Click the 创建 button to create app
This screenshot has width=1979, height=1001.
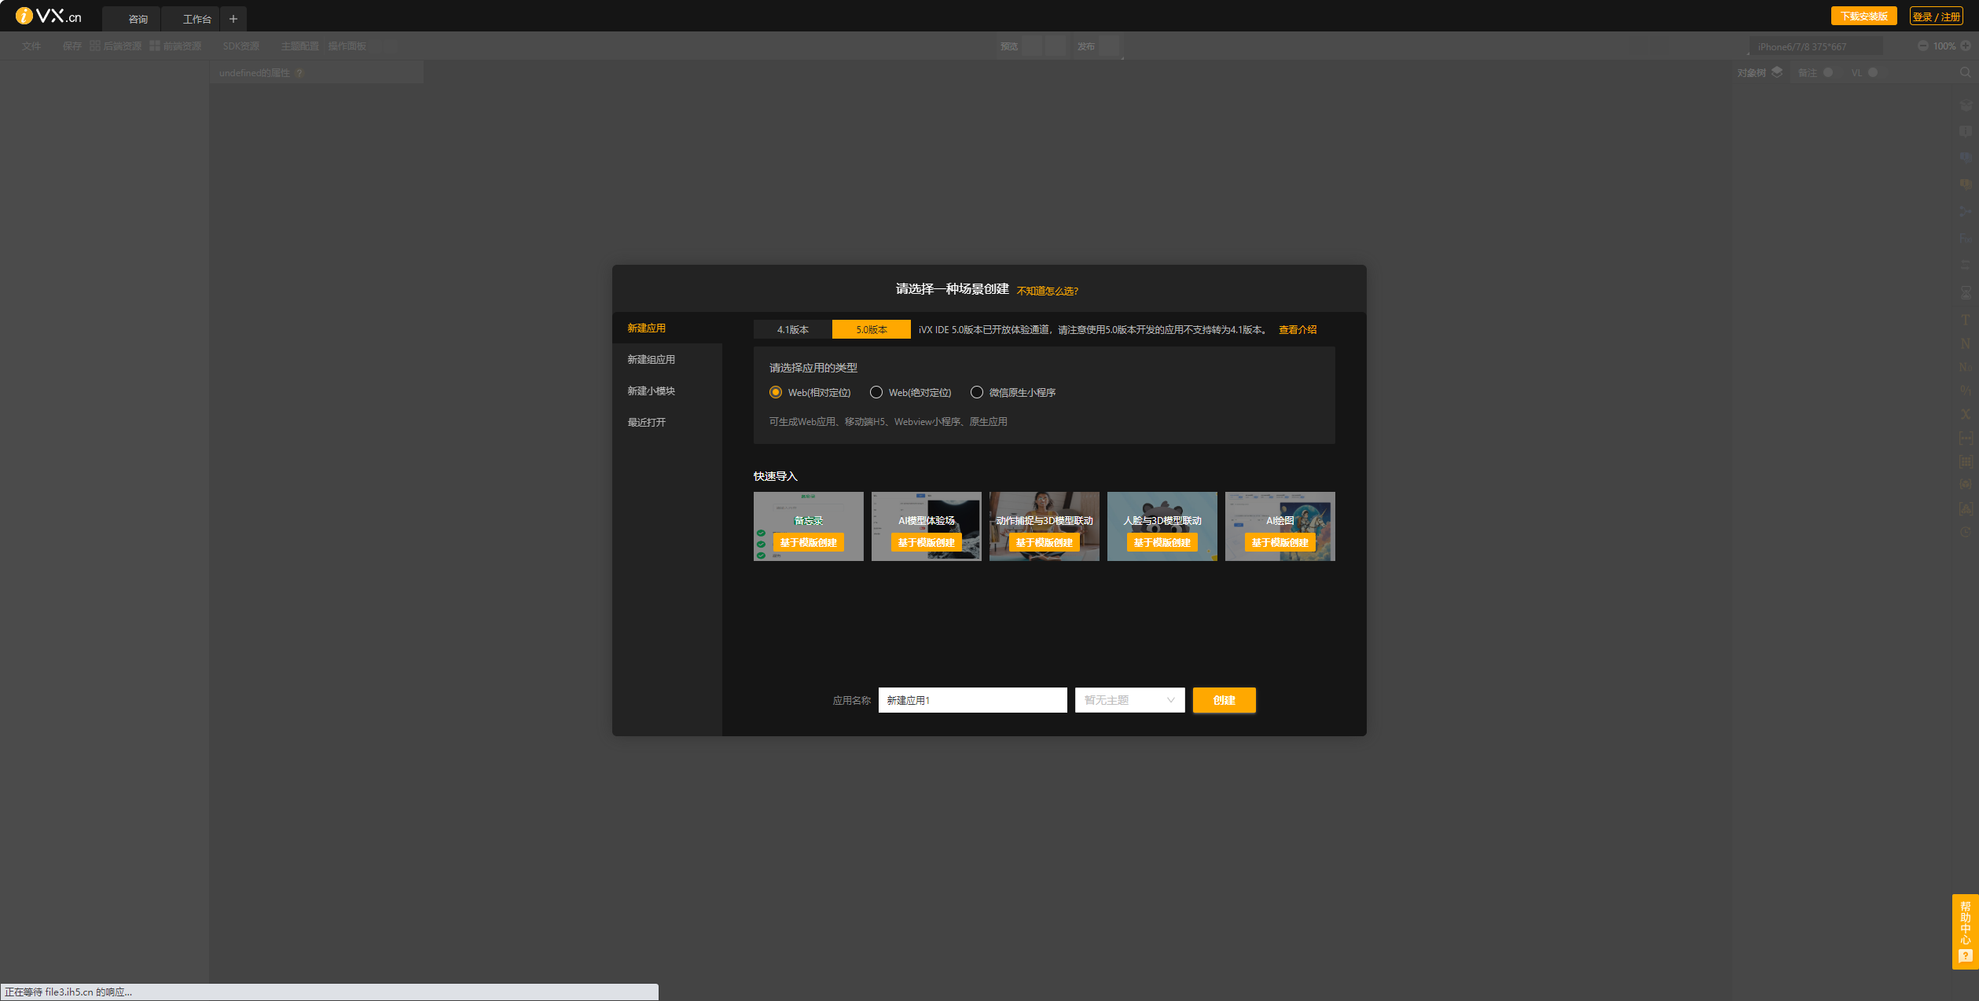1224,700
